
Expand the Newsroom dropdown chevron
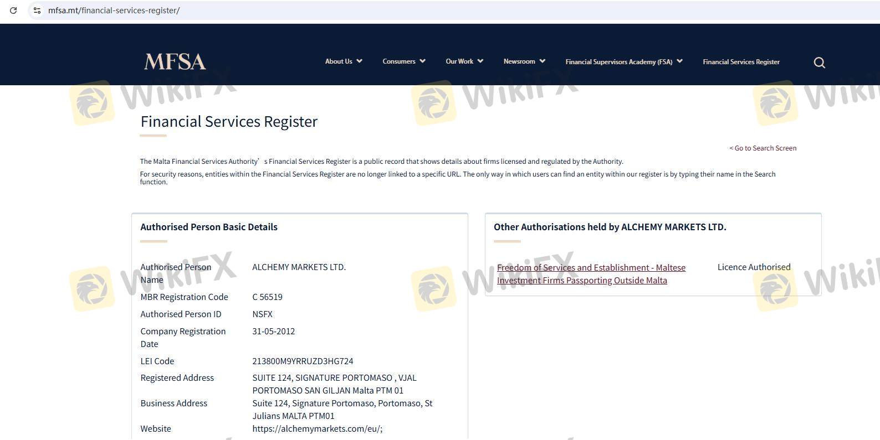pos(542,61)
